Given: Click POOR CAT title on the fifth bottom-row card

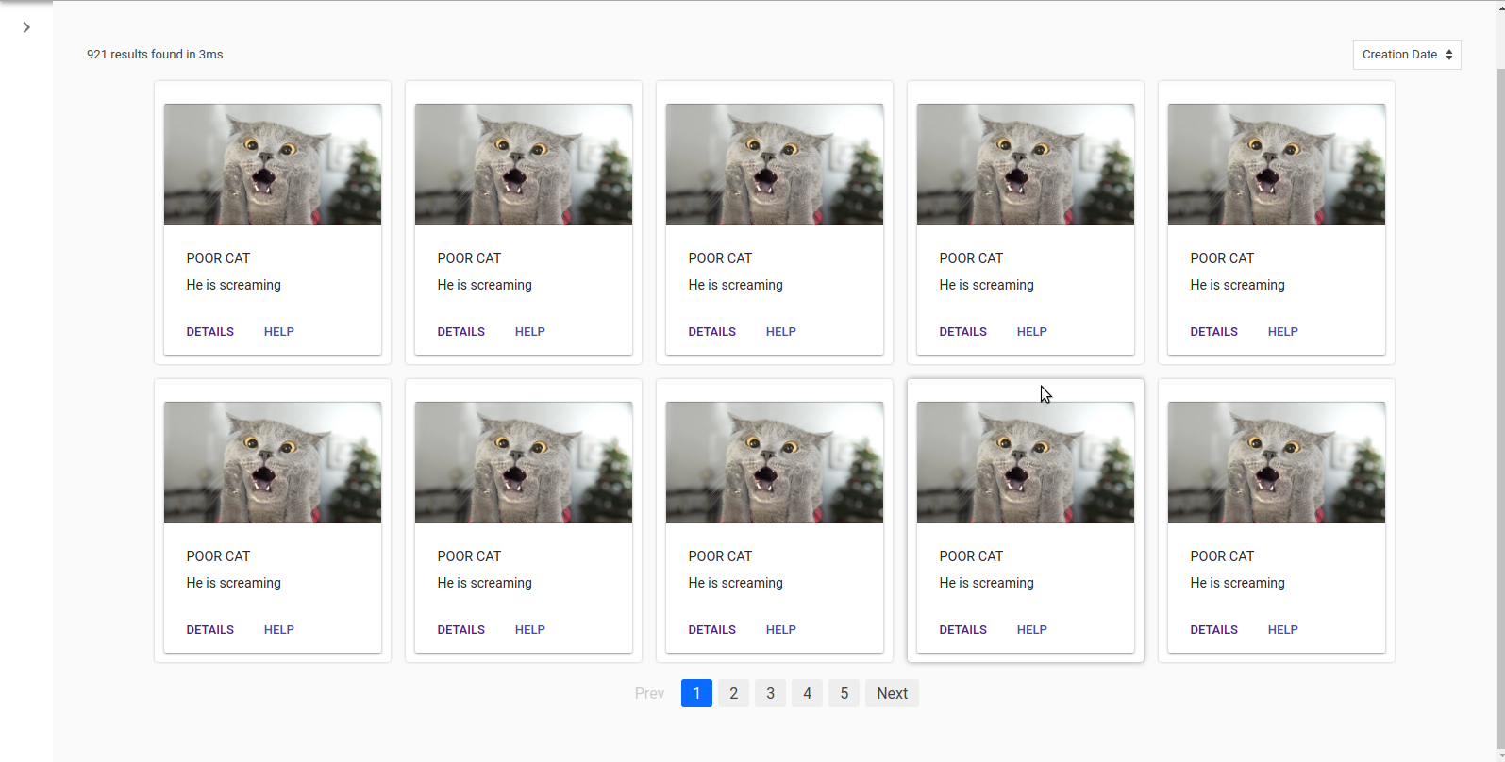Looking at the screenshot, I should 1222,556.
